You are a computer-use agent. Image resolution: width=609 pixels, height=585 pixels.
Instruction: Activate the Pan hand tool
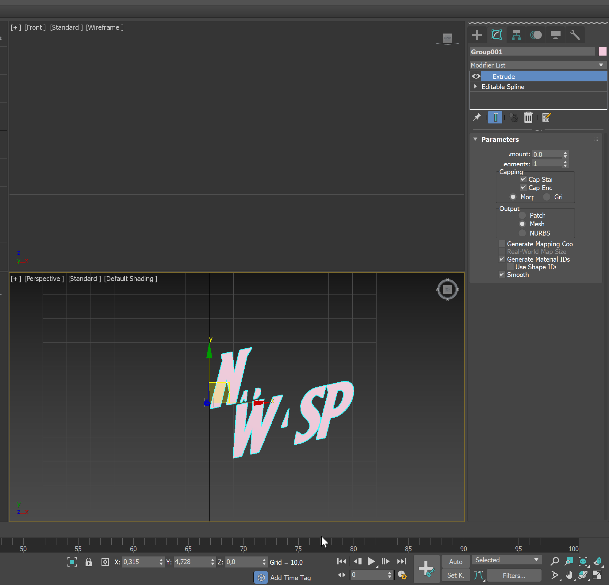pos(570,575)
